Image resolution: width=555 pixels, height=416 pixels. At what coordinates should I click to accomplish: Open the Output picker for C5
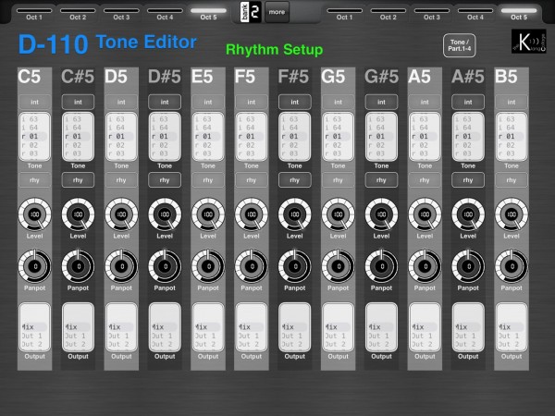[35, 327]
